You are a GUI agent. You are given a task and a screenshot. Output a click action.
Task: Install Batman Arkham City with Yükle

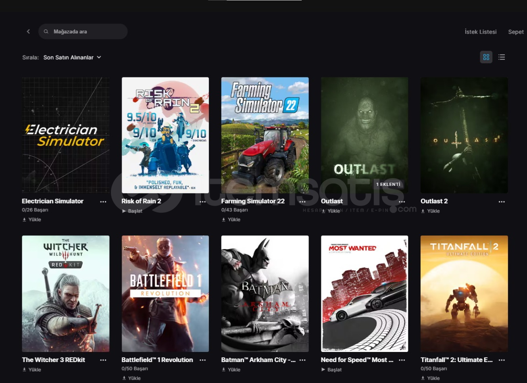tap(231, 370)
